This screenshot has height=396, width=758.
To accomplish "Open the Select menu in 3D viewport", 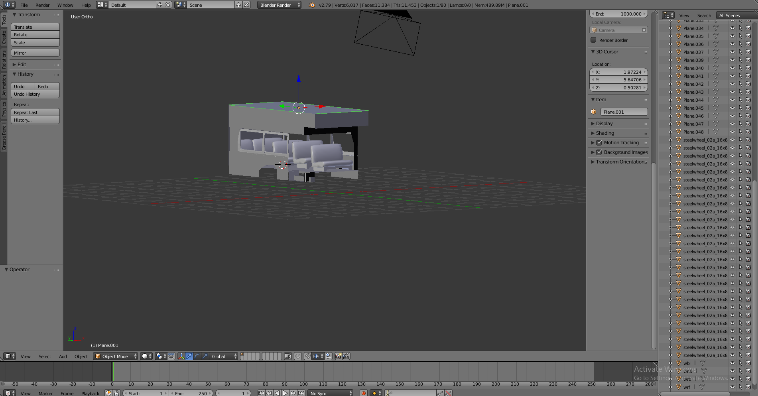I will tap(45, 357).
